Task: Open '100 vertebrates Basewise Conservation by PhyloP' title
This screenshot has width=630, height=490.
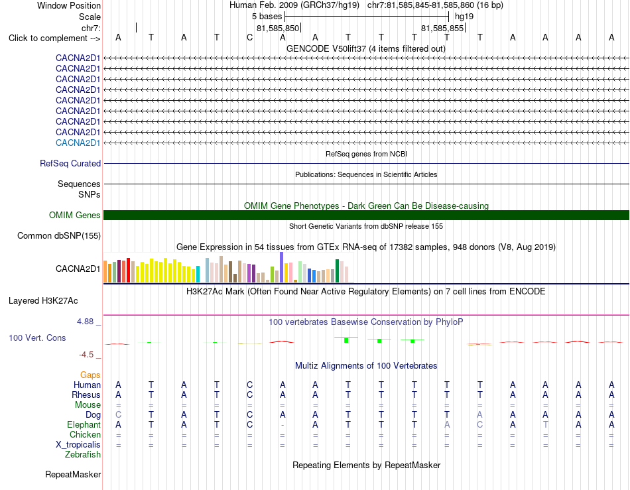Action: [366, 322]
